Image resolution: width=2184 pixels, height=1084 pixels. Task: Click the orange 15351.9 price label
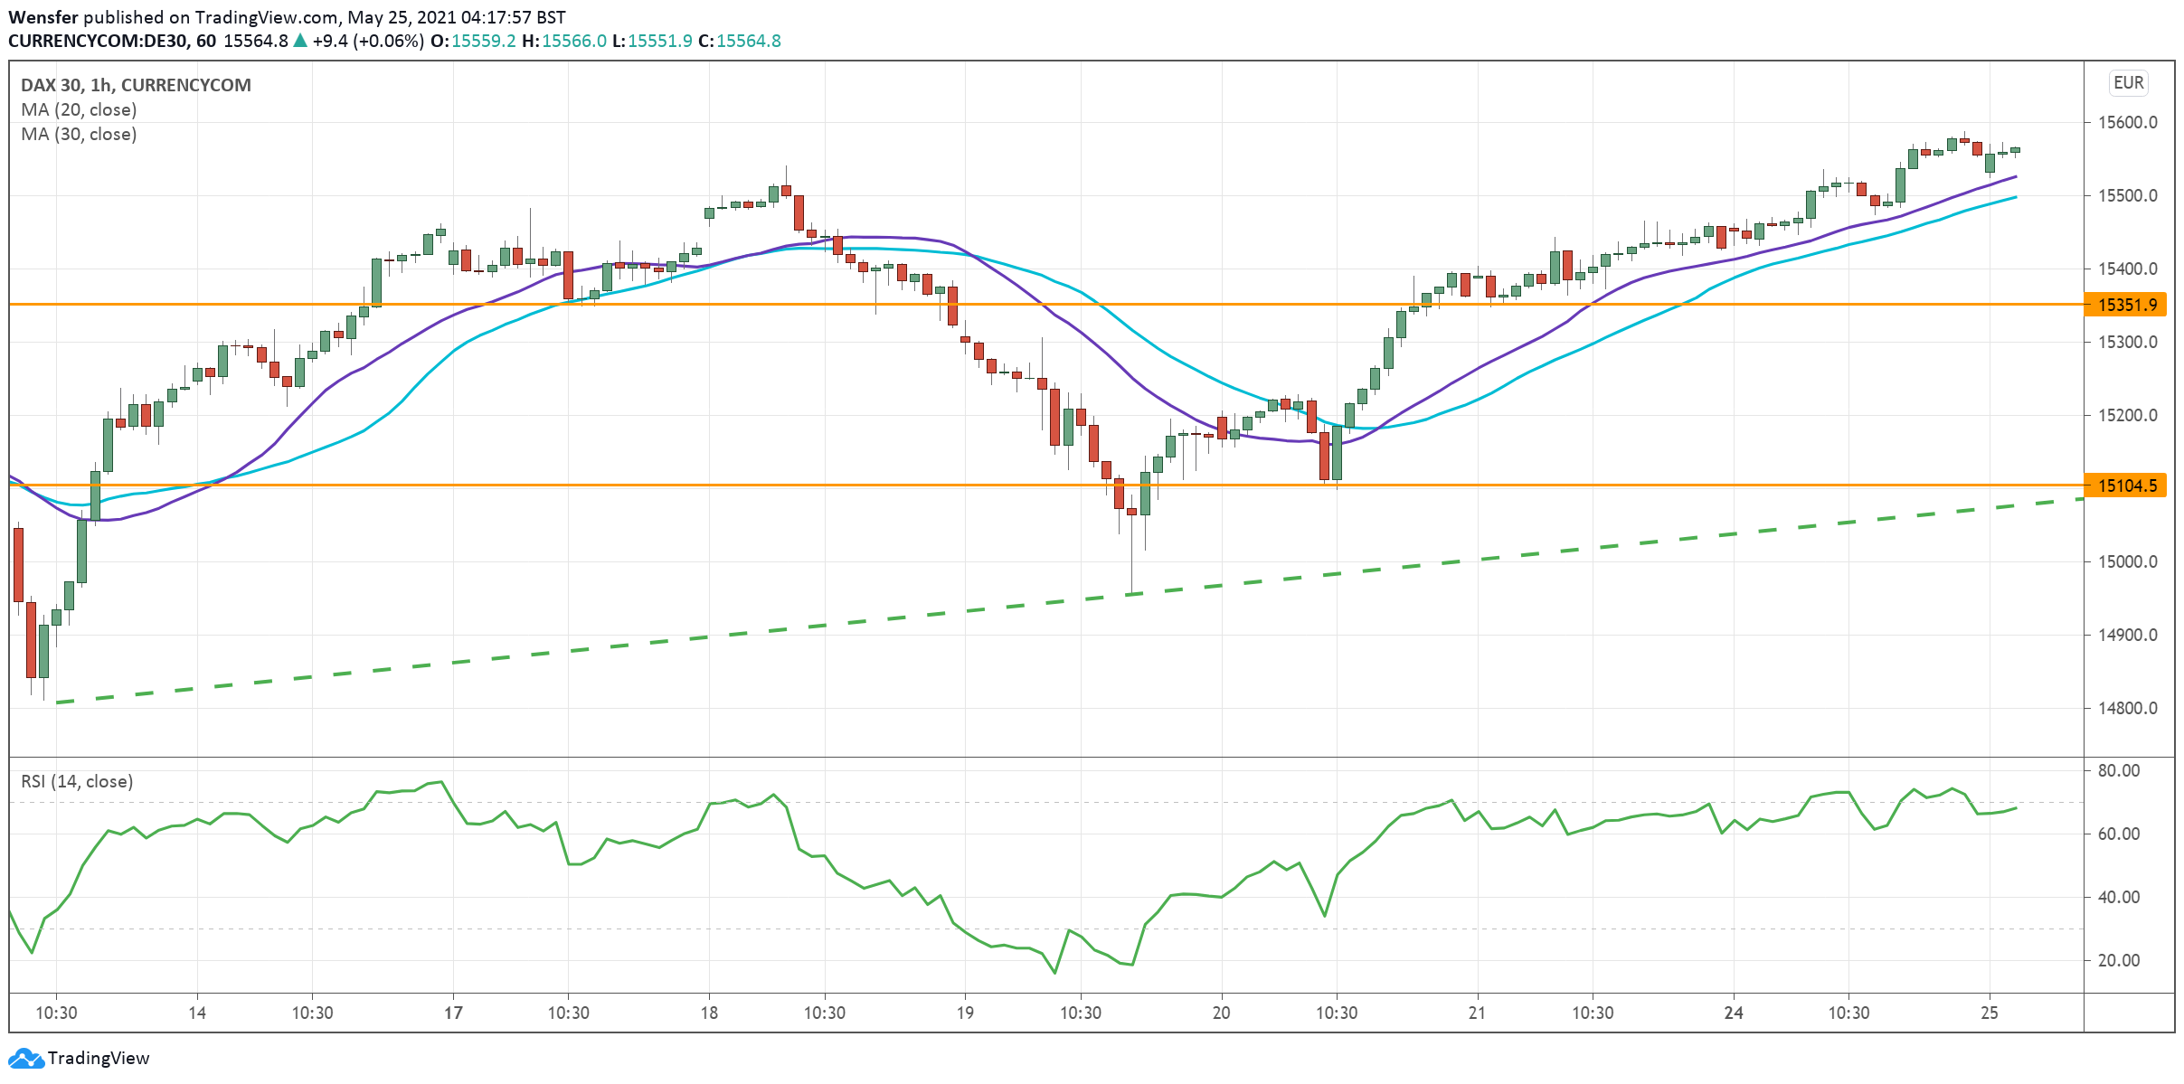(2127, 305)
